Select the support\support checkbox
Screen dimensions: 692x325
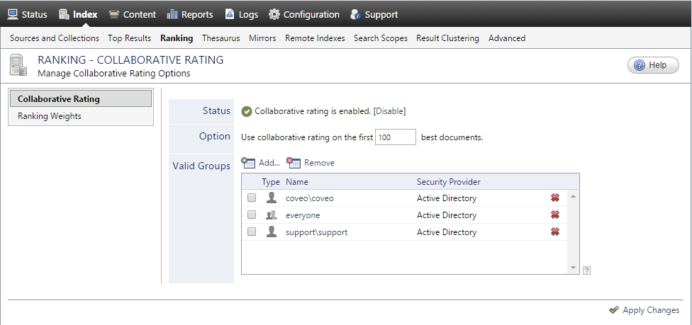coord(252,232)
